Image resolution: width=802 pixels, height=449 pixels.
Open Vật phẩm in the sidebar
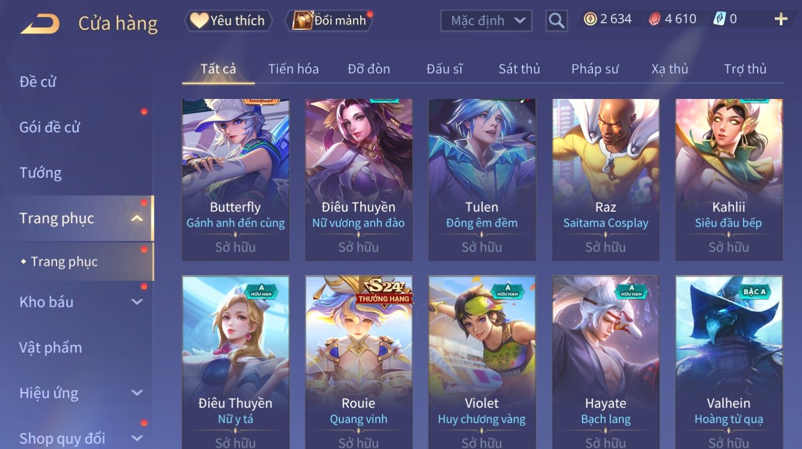coord(51,348)
